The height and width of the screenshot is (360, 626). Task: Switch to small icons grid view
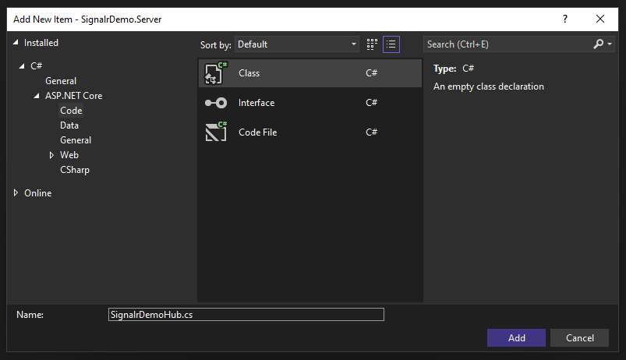372,44
